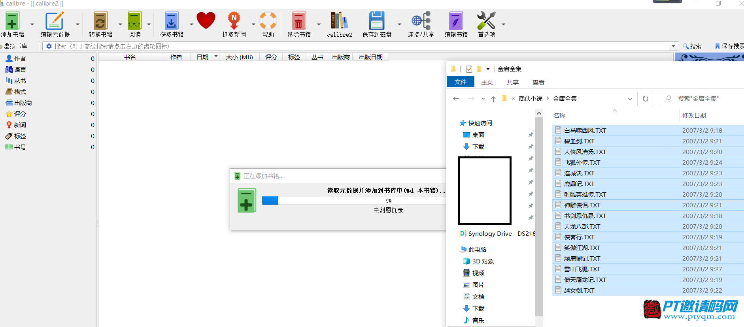The height and width of the screenshot is (327, 744).
Task: Expand Convert books dropdown arrow
Action: click(120, 24)
